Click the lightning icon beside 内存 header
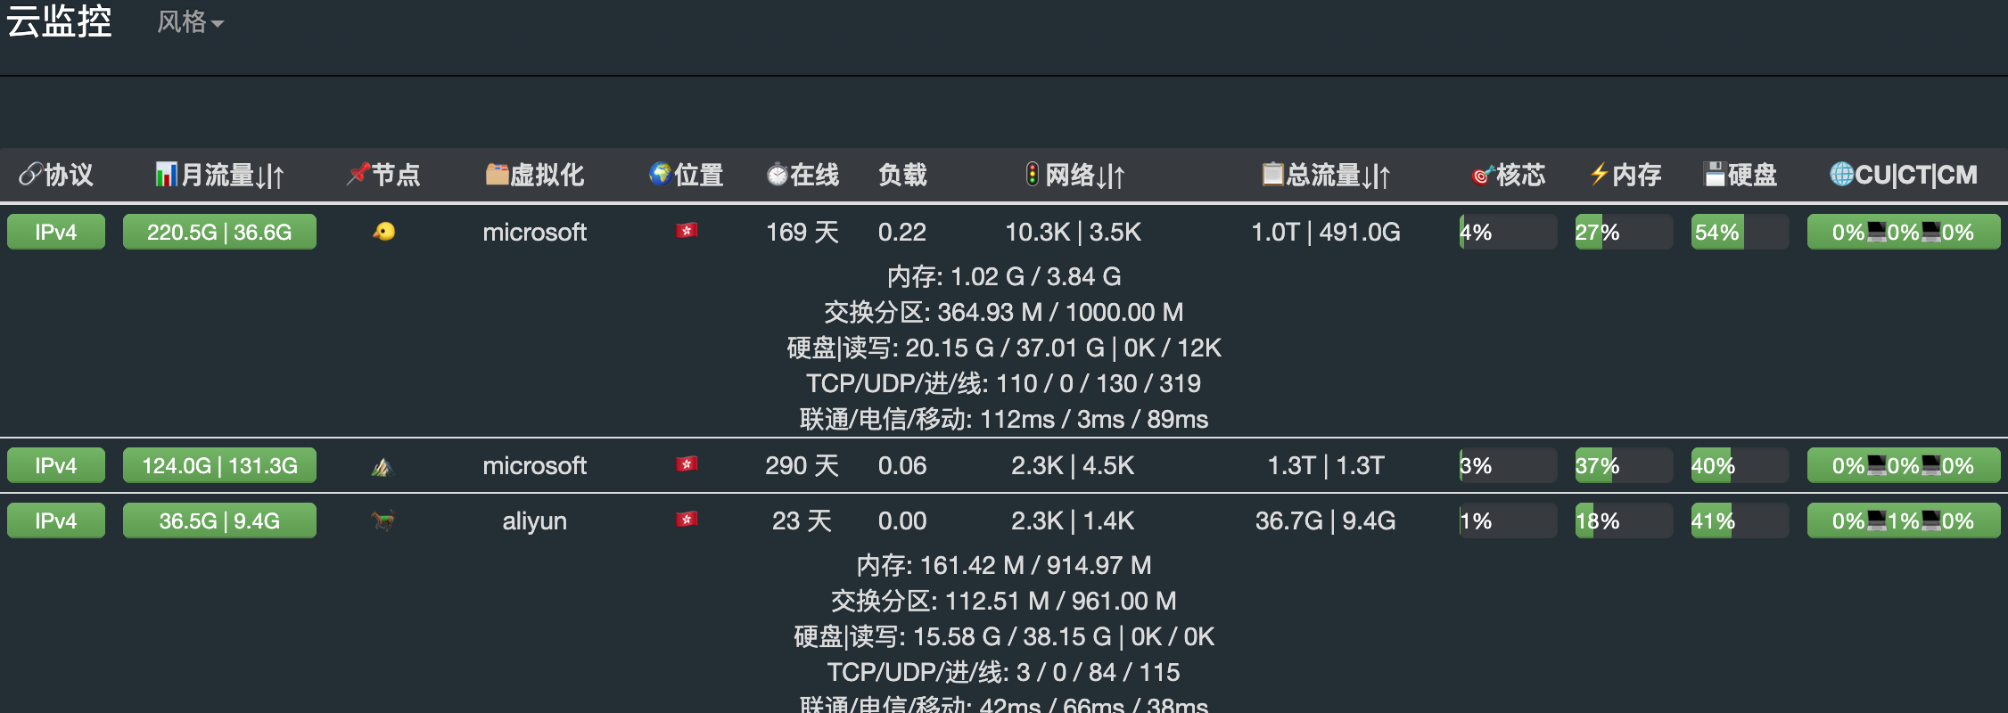This screenshot has width=2008, height=713. pos(1599,175)
